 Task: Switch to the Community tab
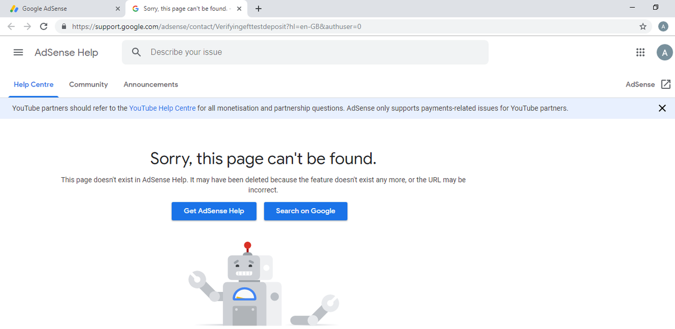88,84
